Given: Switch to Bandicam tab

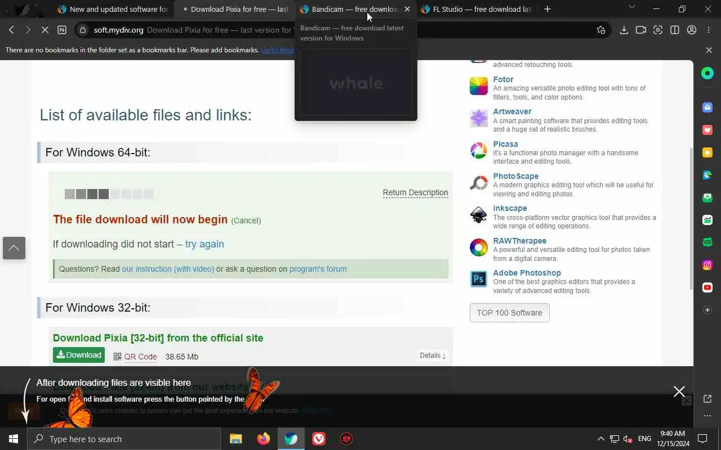Looking at the screenshot, I should (x=349, y=9).
